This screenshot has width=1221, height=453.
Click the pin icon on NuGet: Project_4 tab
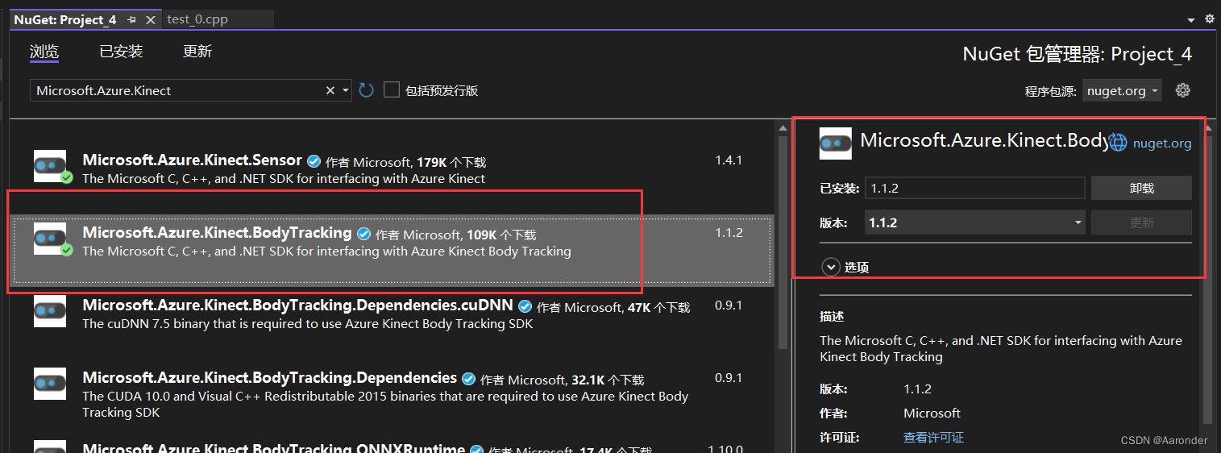click(132, 19)
